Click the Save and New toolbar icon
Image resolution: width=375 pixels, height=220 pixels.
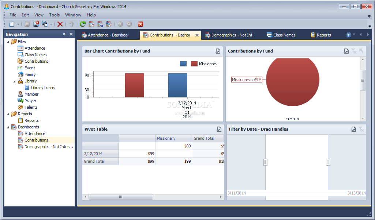click(45, 24)
